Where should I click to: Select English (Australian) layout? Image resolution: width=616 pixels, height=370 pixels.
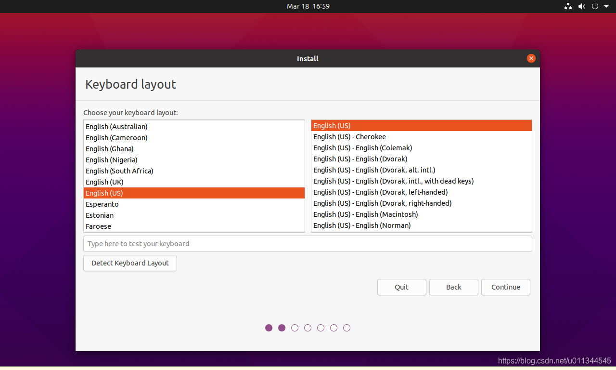[194, 127]
